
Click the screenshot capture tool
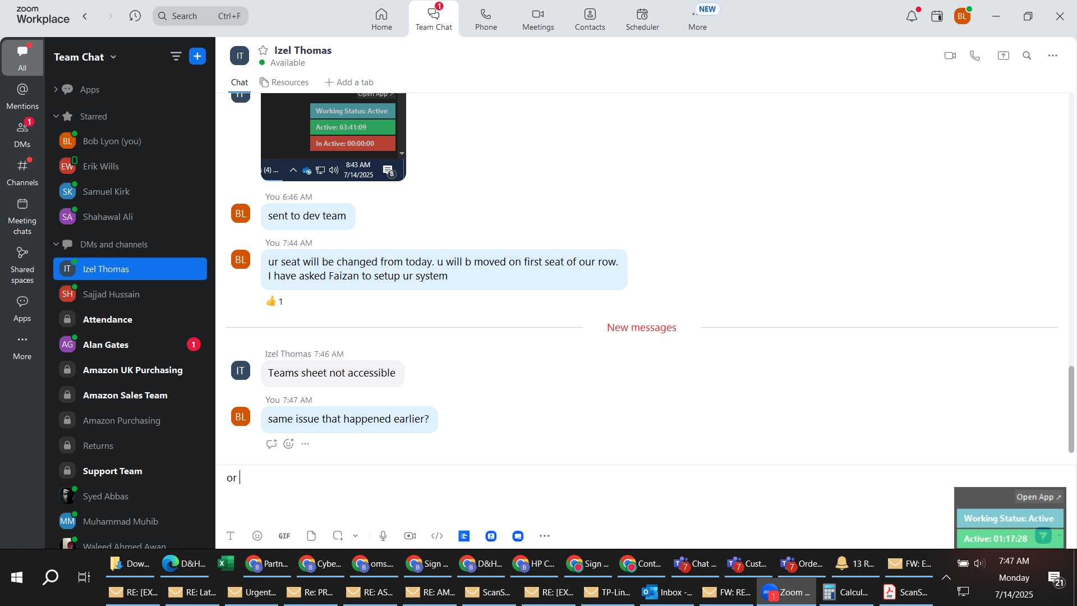(338, 536)
